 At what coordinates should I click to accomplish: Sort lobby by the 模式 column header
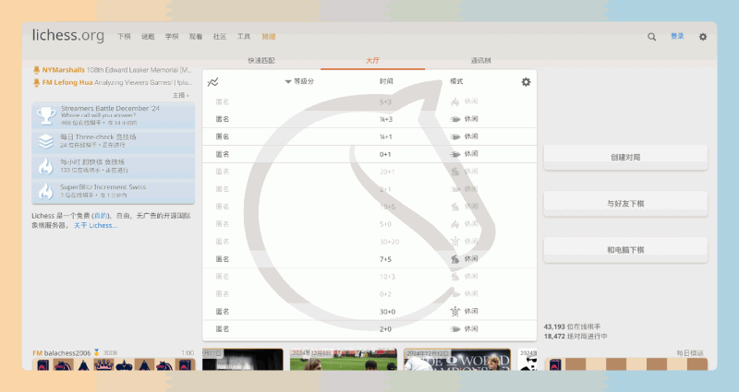(x=456, y=81)
